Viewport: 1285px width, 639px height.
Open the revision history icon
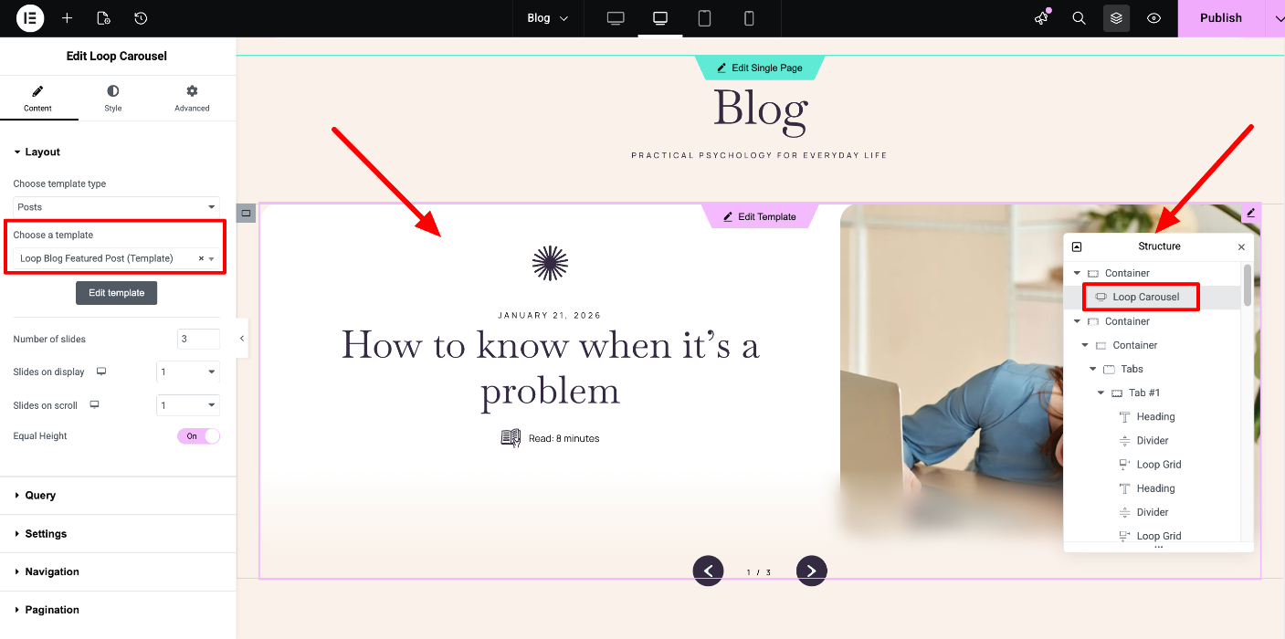point(141,18)
